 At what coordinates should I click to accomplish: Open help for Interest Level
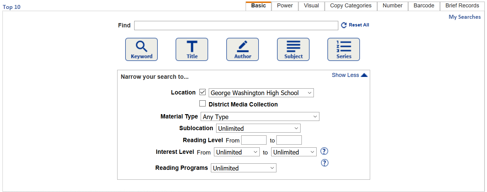[324, 151]
